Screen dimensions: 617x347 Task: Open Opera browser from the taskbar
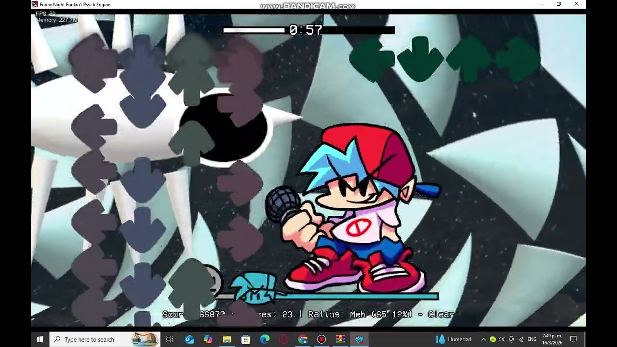tap(283, 339)
